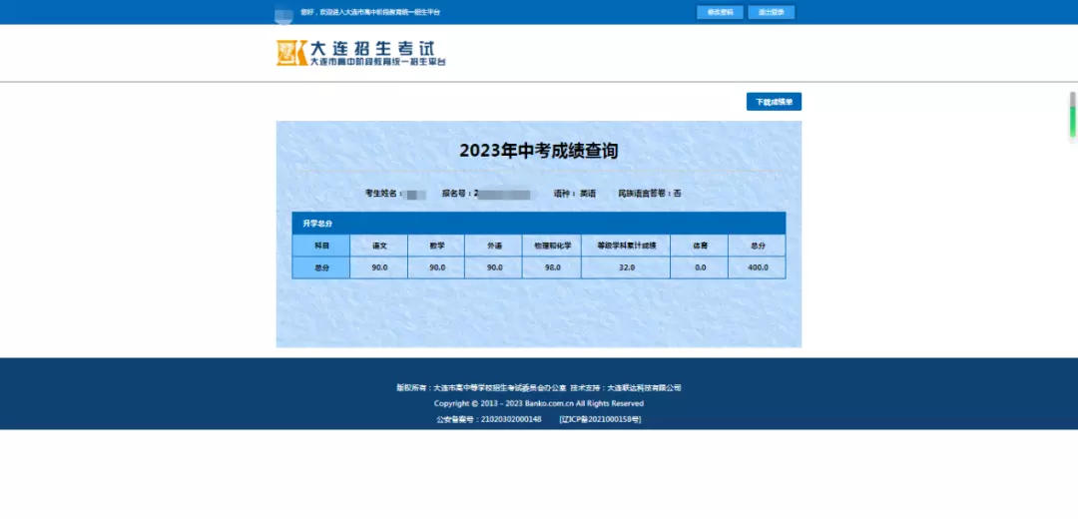Click the 语文 column header

(x=379, y=246)
